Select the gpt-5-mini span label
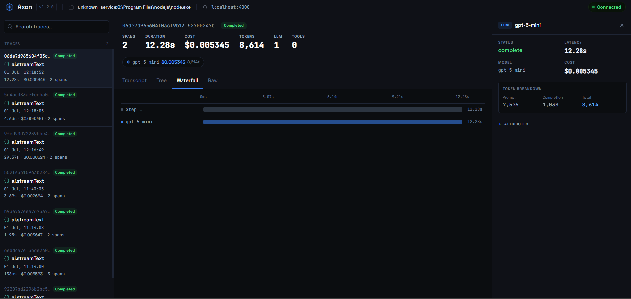Image resolution: width=631 pixels, height=299 pixels. pos(139,122)
